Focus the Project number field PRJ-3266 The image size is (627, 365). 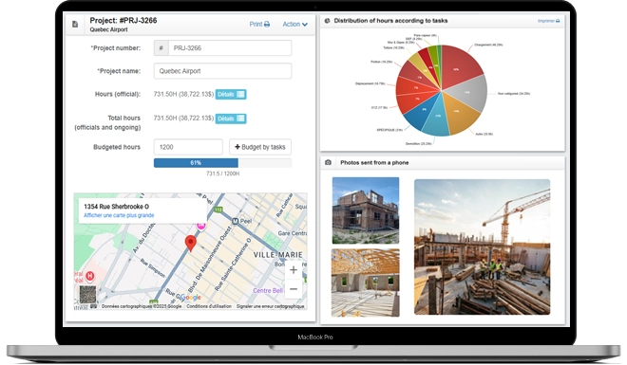pyautogui.click(x=230, y=47)
